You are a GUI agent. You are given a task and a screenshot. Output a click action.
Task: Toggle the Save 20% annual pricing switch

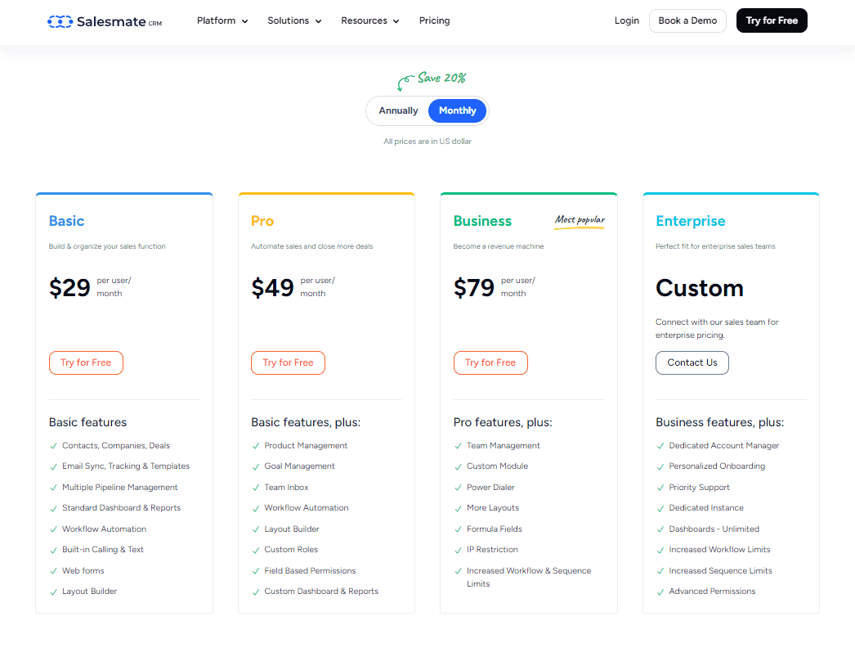(427, 110)
